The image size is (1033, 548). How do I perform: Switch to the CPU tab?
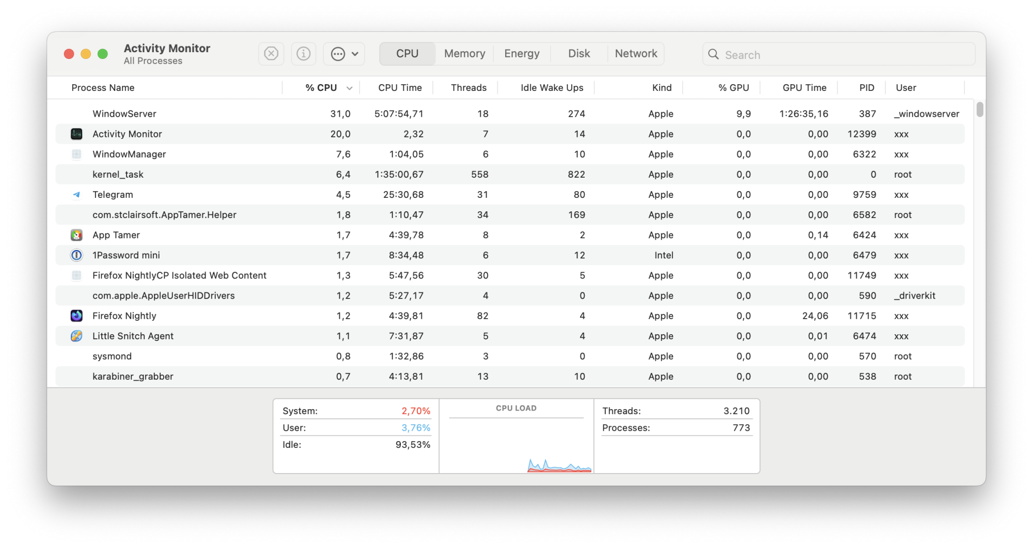click(408, 54)
